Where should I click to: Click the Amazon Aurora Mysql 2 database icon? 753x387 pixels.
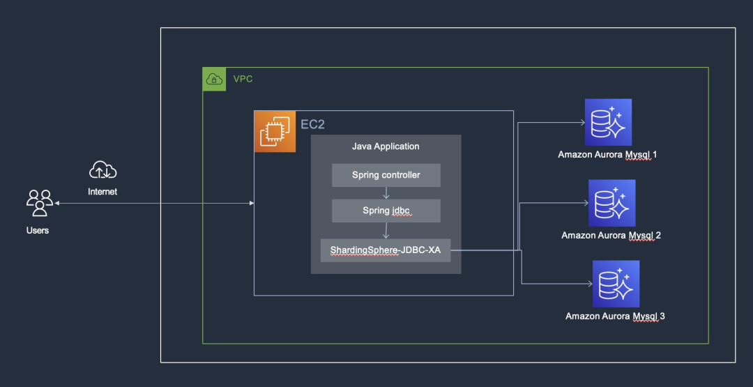612,203
